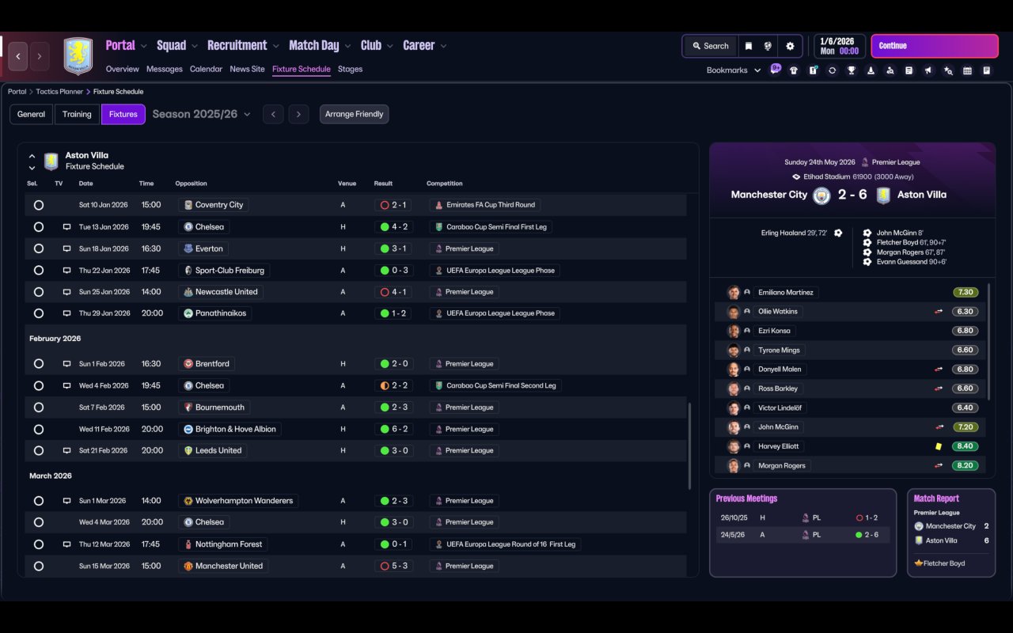Click the training cone bookmark icon
Screen dimensions: 1013x633
coord(871,70)
